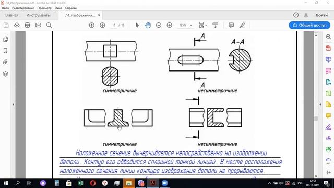The height and width of the screenshot is (188, 334).
Task: Open Combine Files tool in right pane
Action: click(x=328, y=59)
